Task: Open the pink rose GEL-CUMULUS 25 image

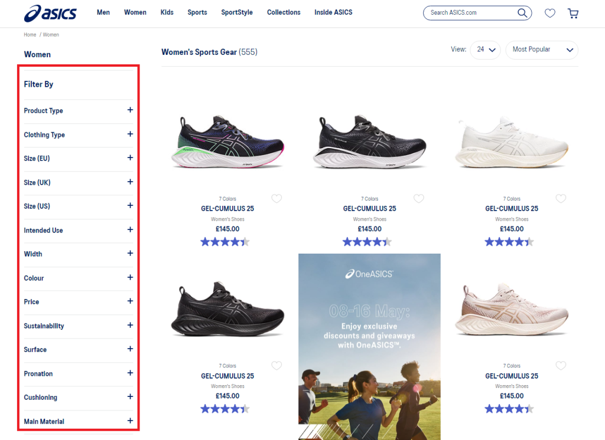Action: [x=512, y=309]
